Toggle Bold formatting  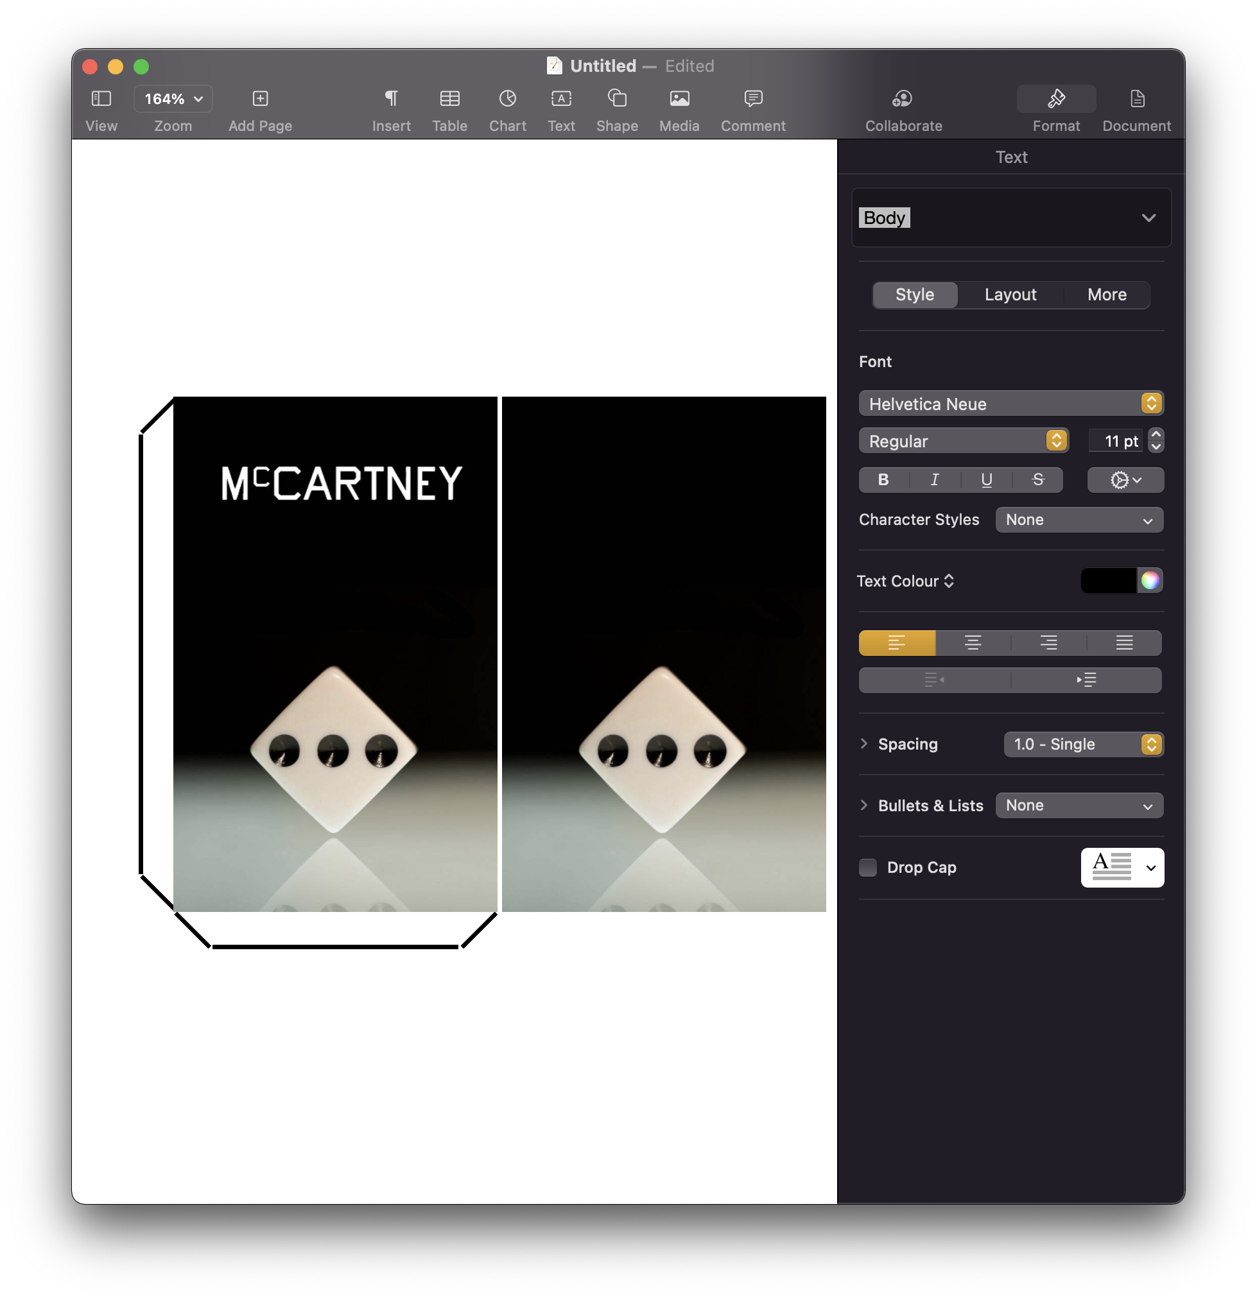[883, 480]
